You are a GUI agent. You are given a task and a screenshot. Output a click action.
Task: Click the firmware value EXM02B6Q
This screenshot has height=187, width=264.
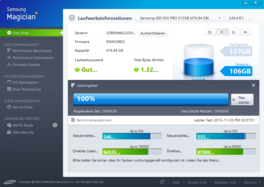pos(116,42)
